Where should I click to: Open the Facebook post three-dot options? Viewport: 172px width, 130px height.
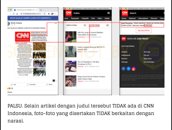[56, 24]
